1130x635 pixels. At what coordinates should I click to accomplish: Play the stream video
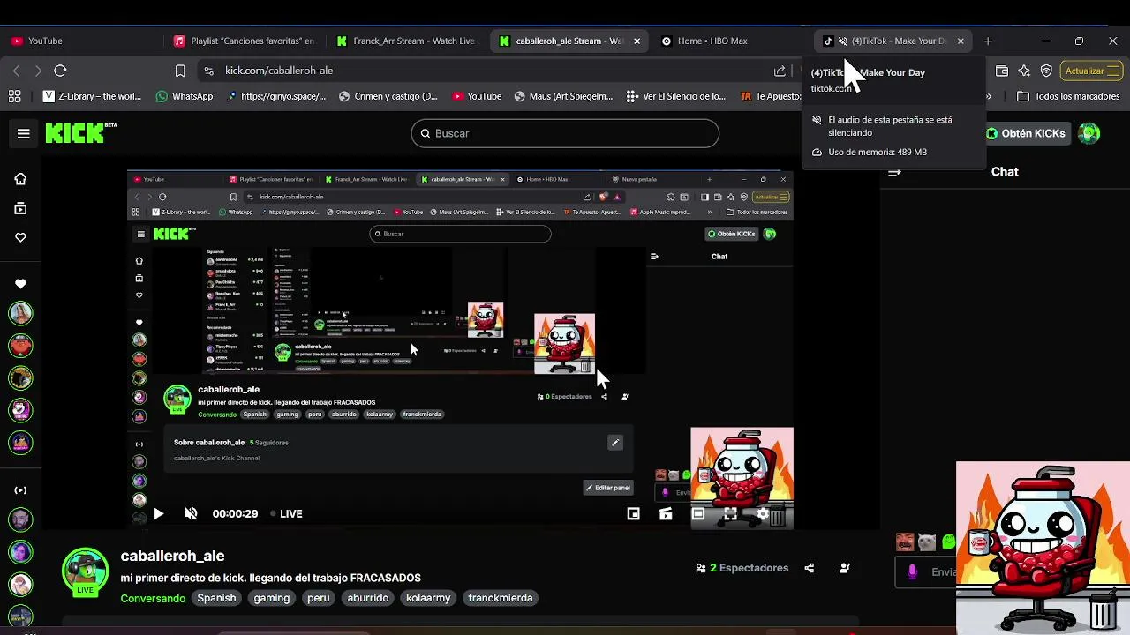coord(158,513)
